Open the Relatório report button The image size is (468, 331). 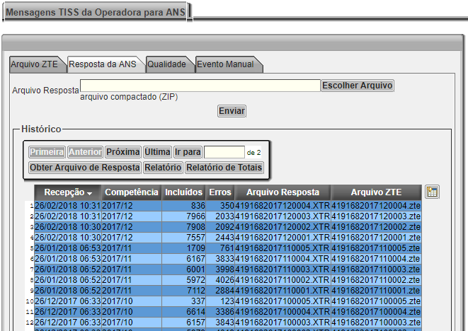coord(163,168)
